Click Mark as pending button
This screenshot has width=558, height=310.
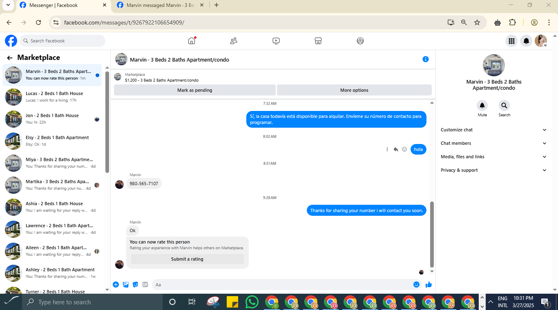195,90
